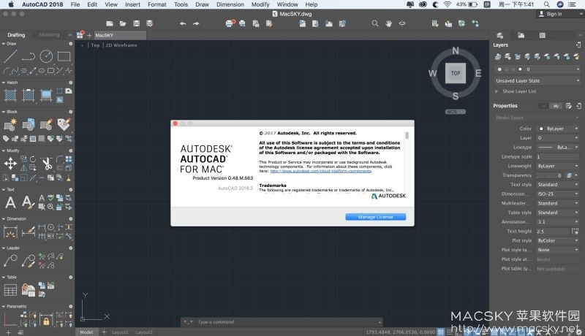The height and width of the screenshot is (336, 585).
Task: Click the Linetype scale value field
Action: 558,157
